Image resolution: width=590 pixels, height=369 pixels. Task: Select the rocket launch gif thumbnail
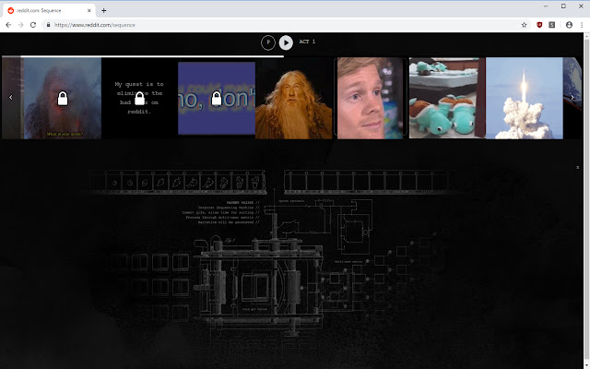525,99
